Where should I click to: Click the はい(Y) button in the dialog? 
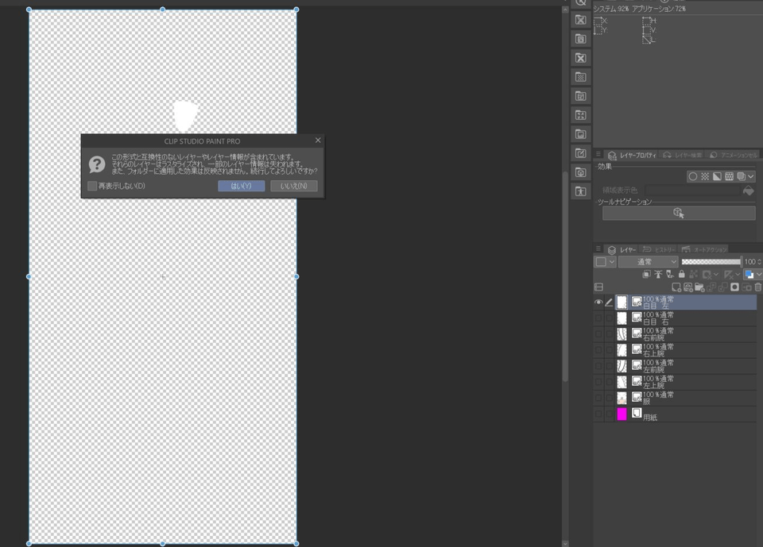point(241,186)
